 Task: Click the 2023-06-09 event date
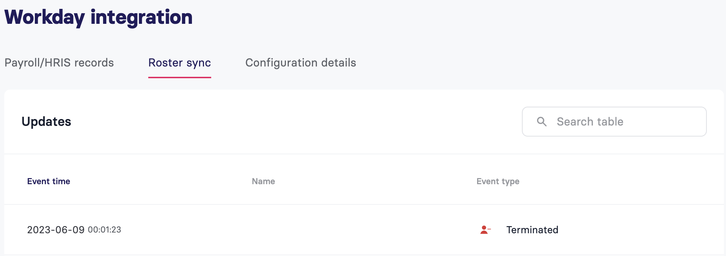56,230
